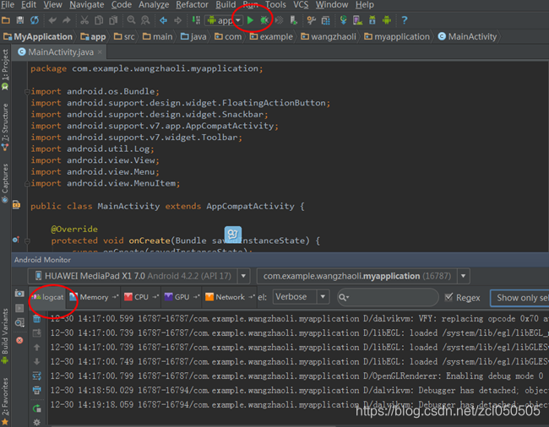549x427 pixels.
Task: Click the Print icon in logcat
Action: coord(36,390)
